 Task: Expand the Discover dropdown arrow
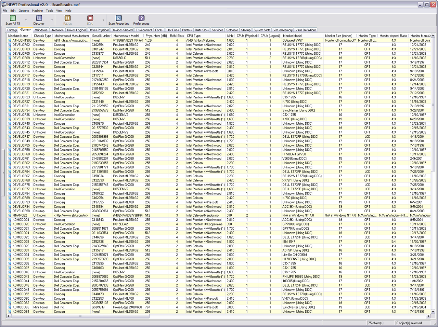(52, 20)
